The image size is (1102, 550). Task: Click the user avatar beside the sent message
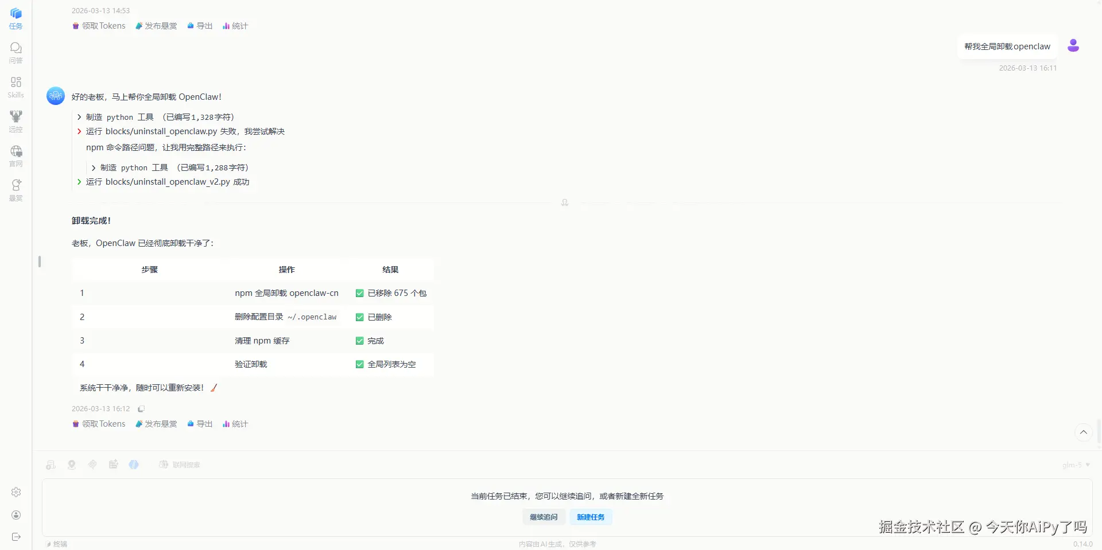(x=1073, y=46)
